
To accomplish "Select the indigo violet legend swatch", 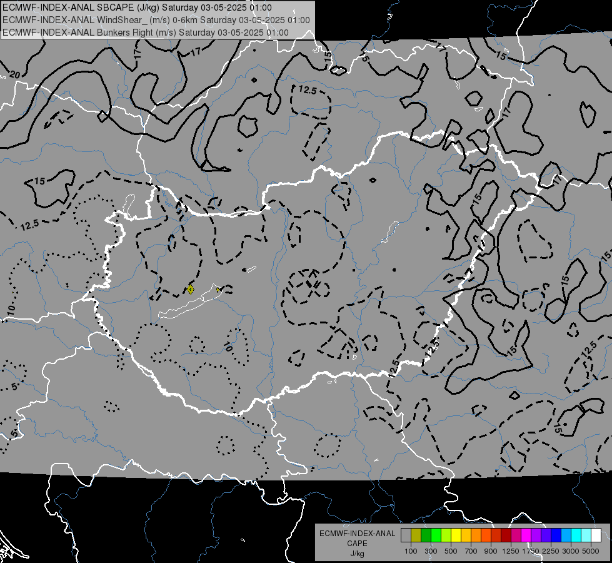I will (x=546, y=535).
